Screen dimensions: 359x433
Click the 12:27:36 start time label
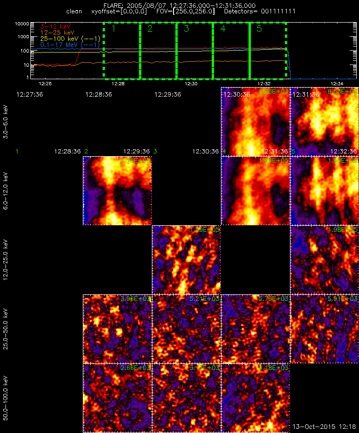pyautogui.click(x=30, y=94)
